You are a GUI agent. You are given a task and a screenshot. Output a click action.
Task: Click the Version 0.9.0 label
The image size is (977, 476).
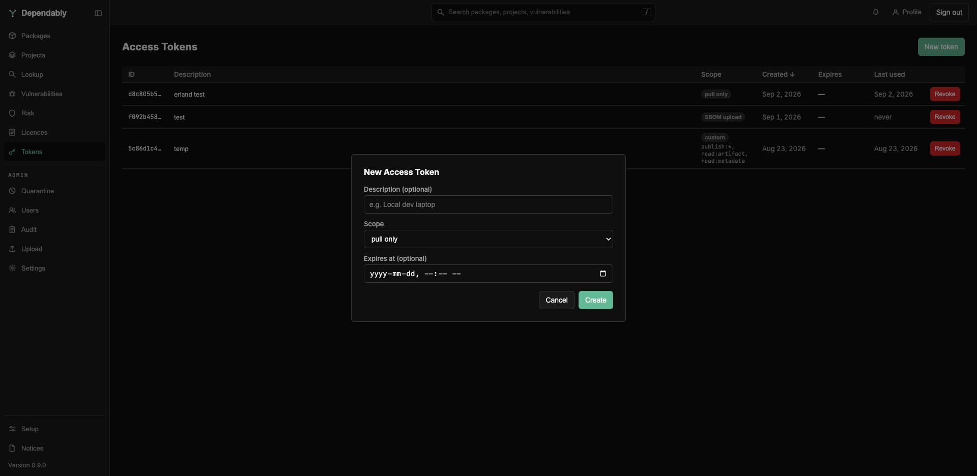click(27, 465)
